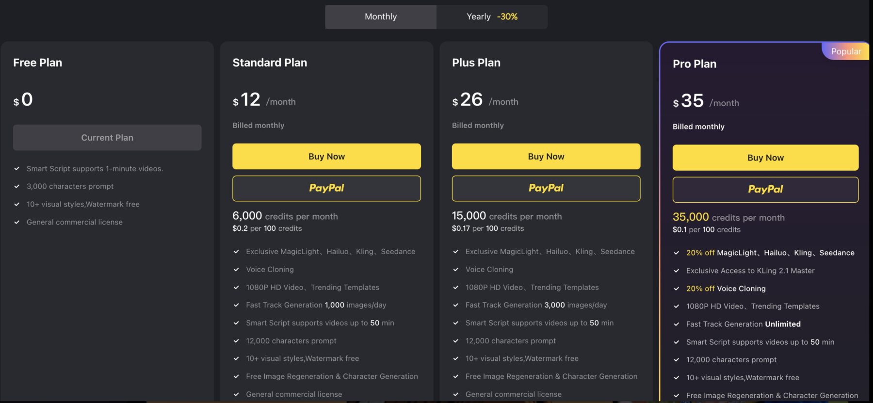
Task: Click checkmark beside Standard Plan Voice Cloning
Action: pyautogui.click(x=236, y=270)
